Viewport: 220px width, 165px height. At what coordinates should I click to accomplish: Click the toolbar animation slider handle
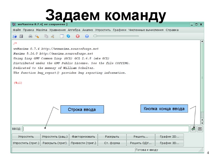coord(95,36)
